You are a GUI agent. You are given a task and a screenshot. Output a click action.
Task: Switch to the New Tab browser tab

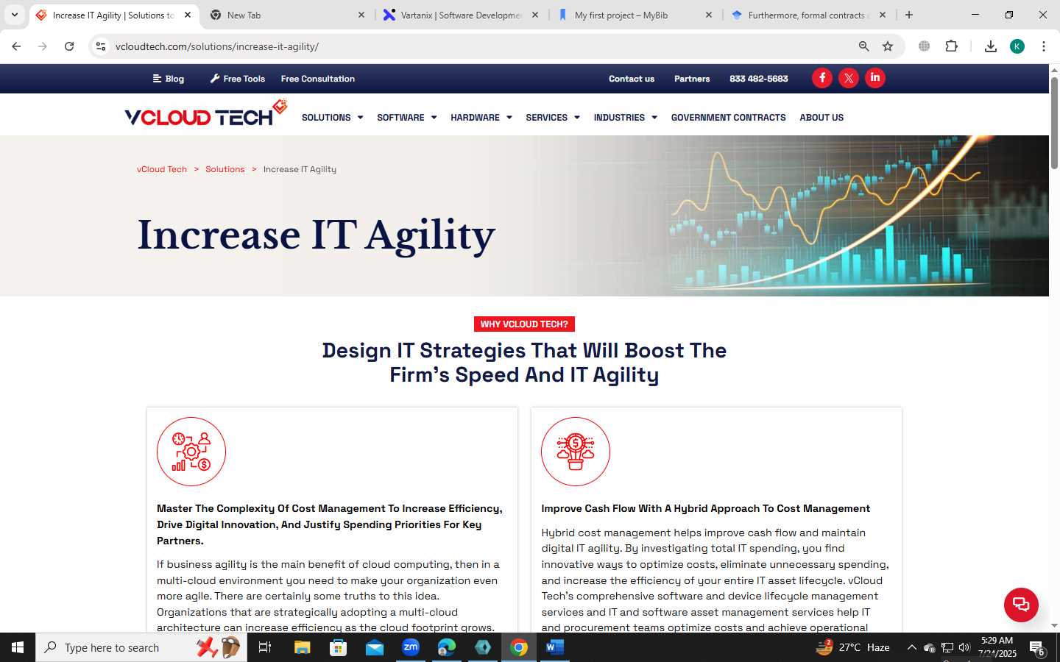287,15
